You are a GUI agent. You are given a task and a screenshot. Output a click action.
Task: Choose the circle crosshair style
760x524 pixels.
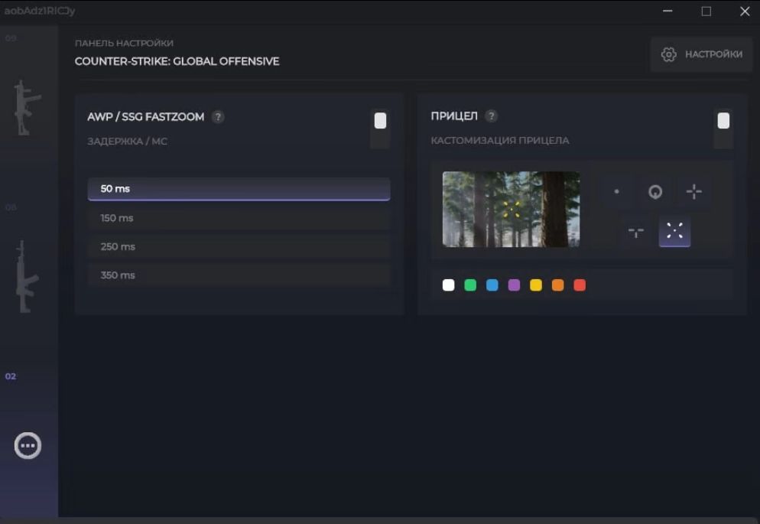(655, 192)
